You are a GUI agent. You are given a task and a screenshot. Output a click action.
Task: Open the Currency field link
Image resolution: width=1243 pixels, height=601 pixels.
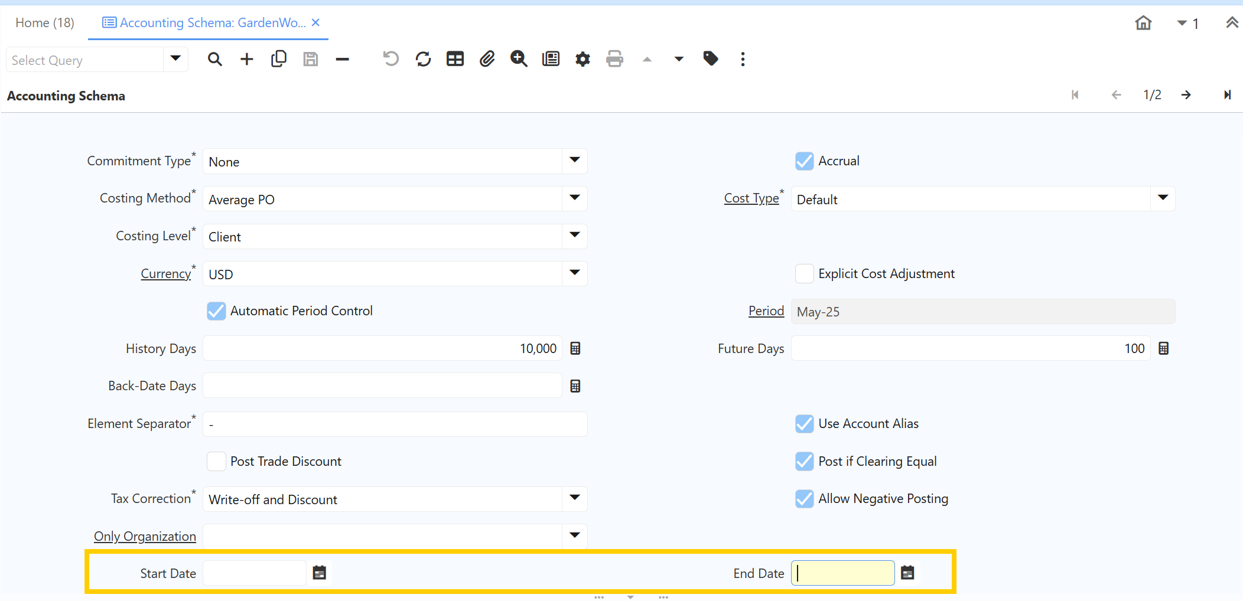point(166,273)
